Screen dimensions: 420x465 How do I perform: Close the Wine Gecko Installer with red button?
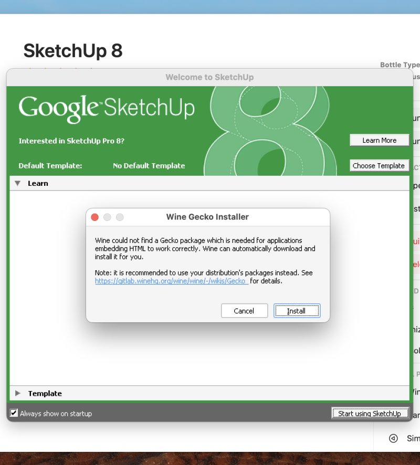point(94,217)
